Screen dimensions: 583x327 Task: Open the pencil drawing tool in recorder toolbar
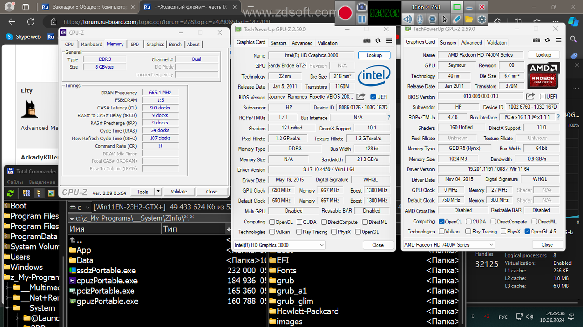pos(457,19)
